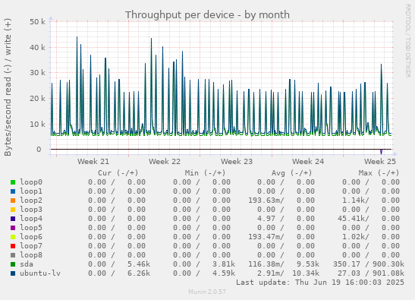
Task: Click the Week 24 axis label
Action: coord(308,162)
